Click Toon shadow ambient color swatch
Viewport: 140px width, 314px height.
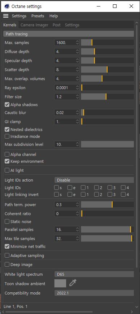[60, 283]
